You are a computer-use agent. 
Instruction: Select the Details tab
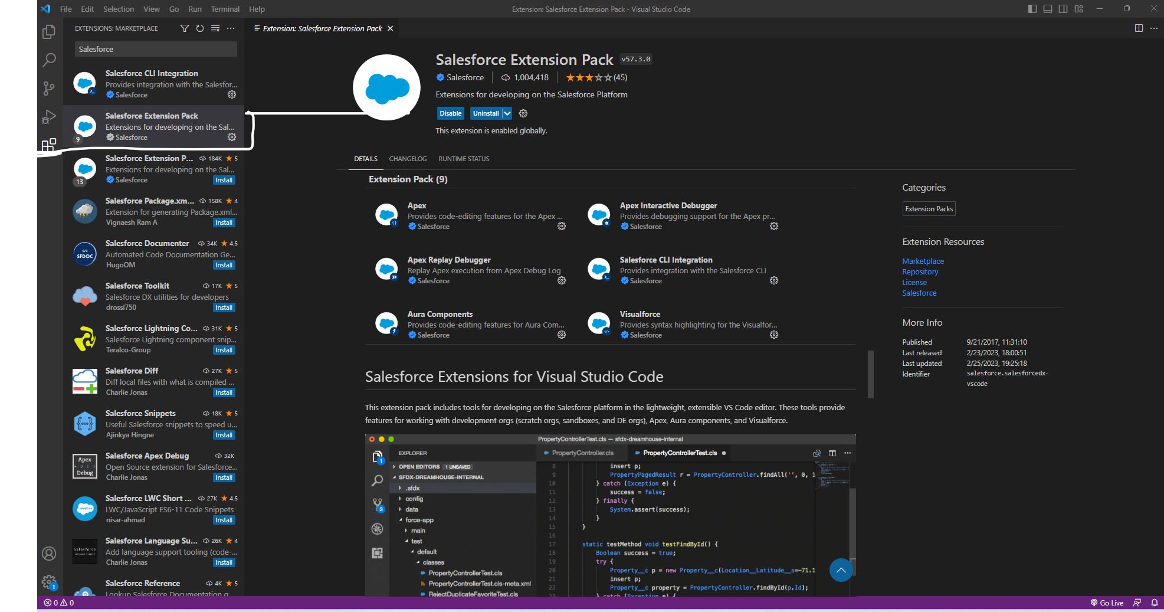pos(366,159)
